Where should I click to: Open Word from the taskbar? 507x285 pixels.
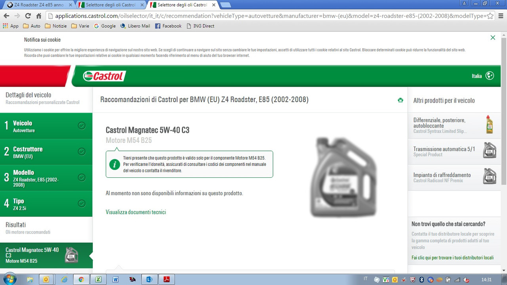(115, 279)
